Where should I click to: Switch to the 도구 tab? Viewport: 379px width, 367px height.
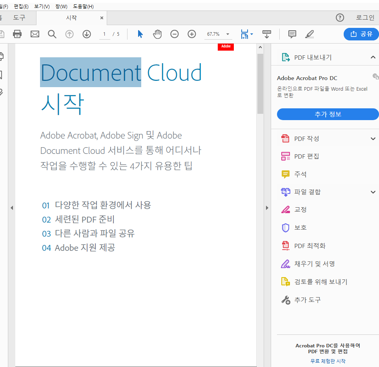pos(19,18)
